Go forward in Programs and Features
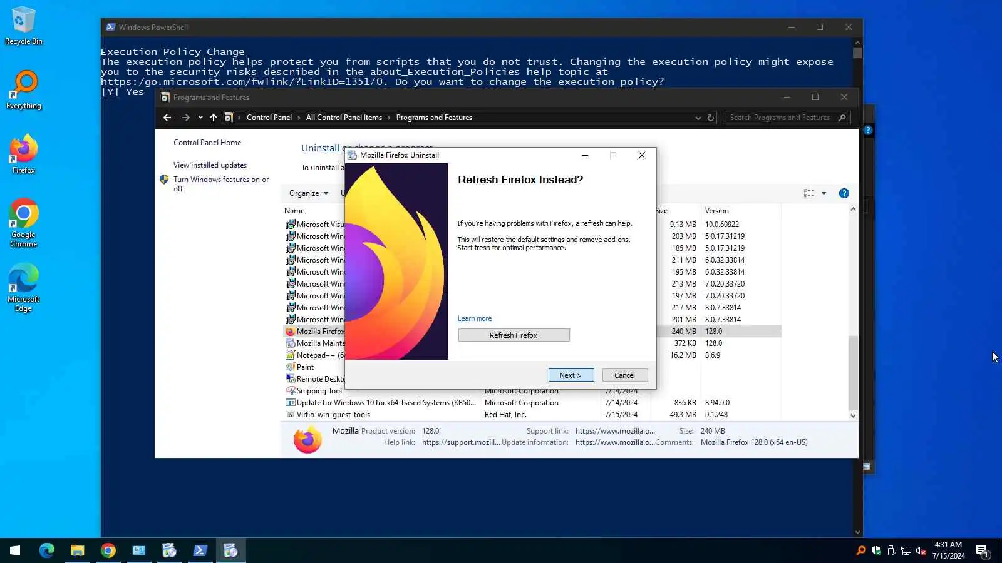Image resolution: width=1002 pixels, height=563 pixels. 185,118
